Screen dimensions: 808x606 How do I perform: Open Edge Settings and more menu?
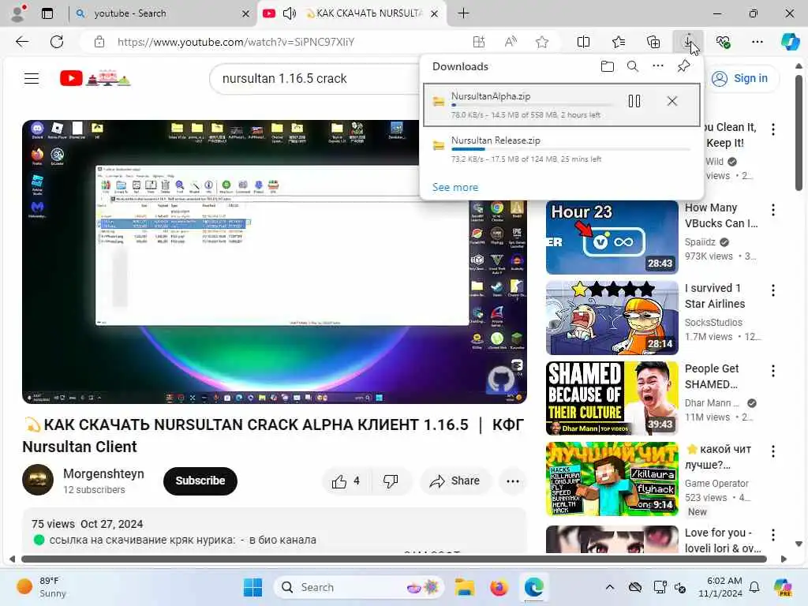tap(757, 43)
